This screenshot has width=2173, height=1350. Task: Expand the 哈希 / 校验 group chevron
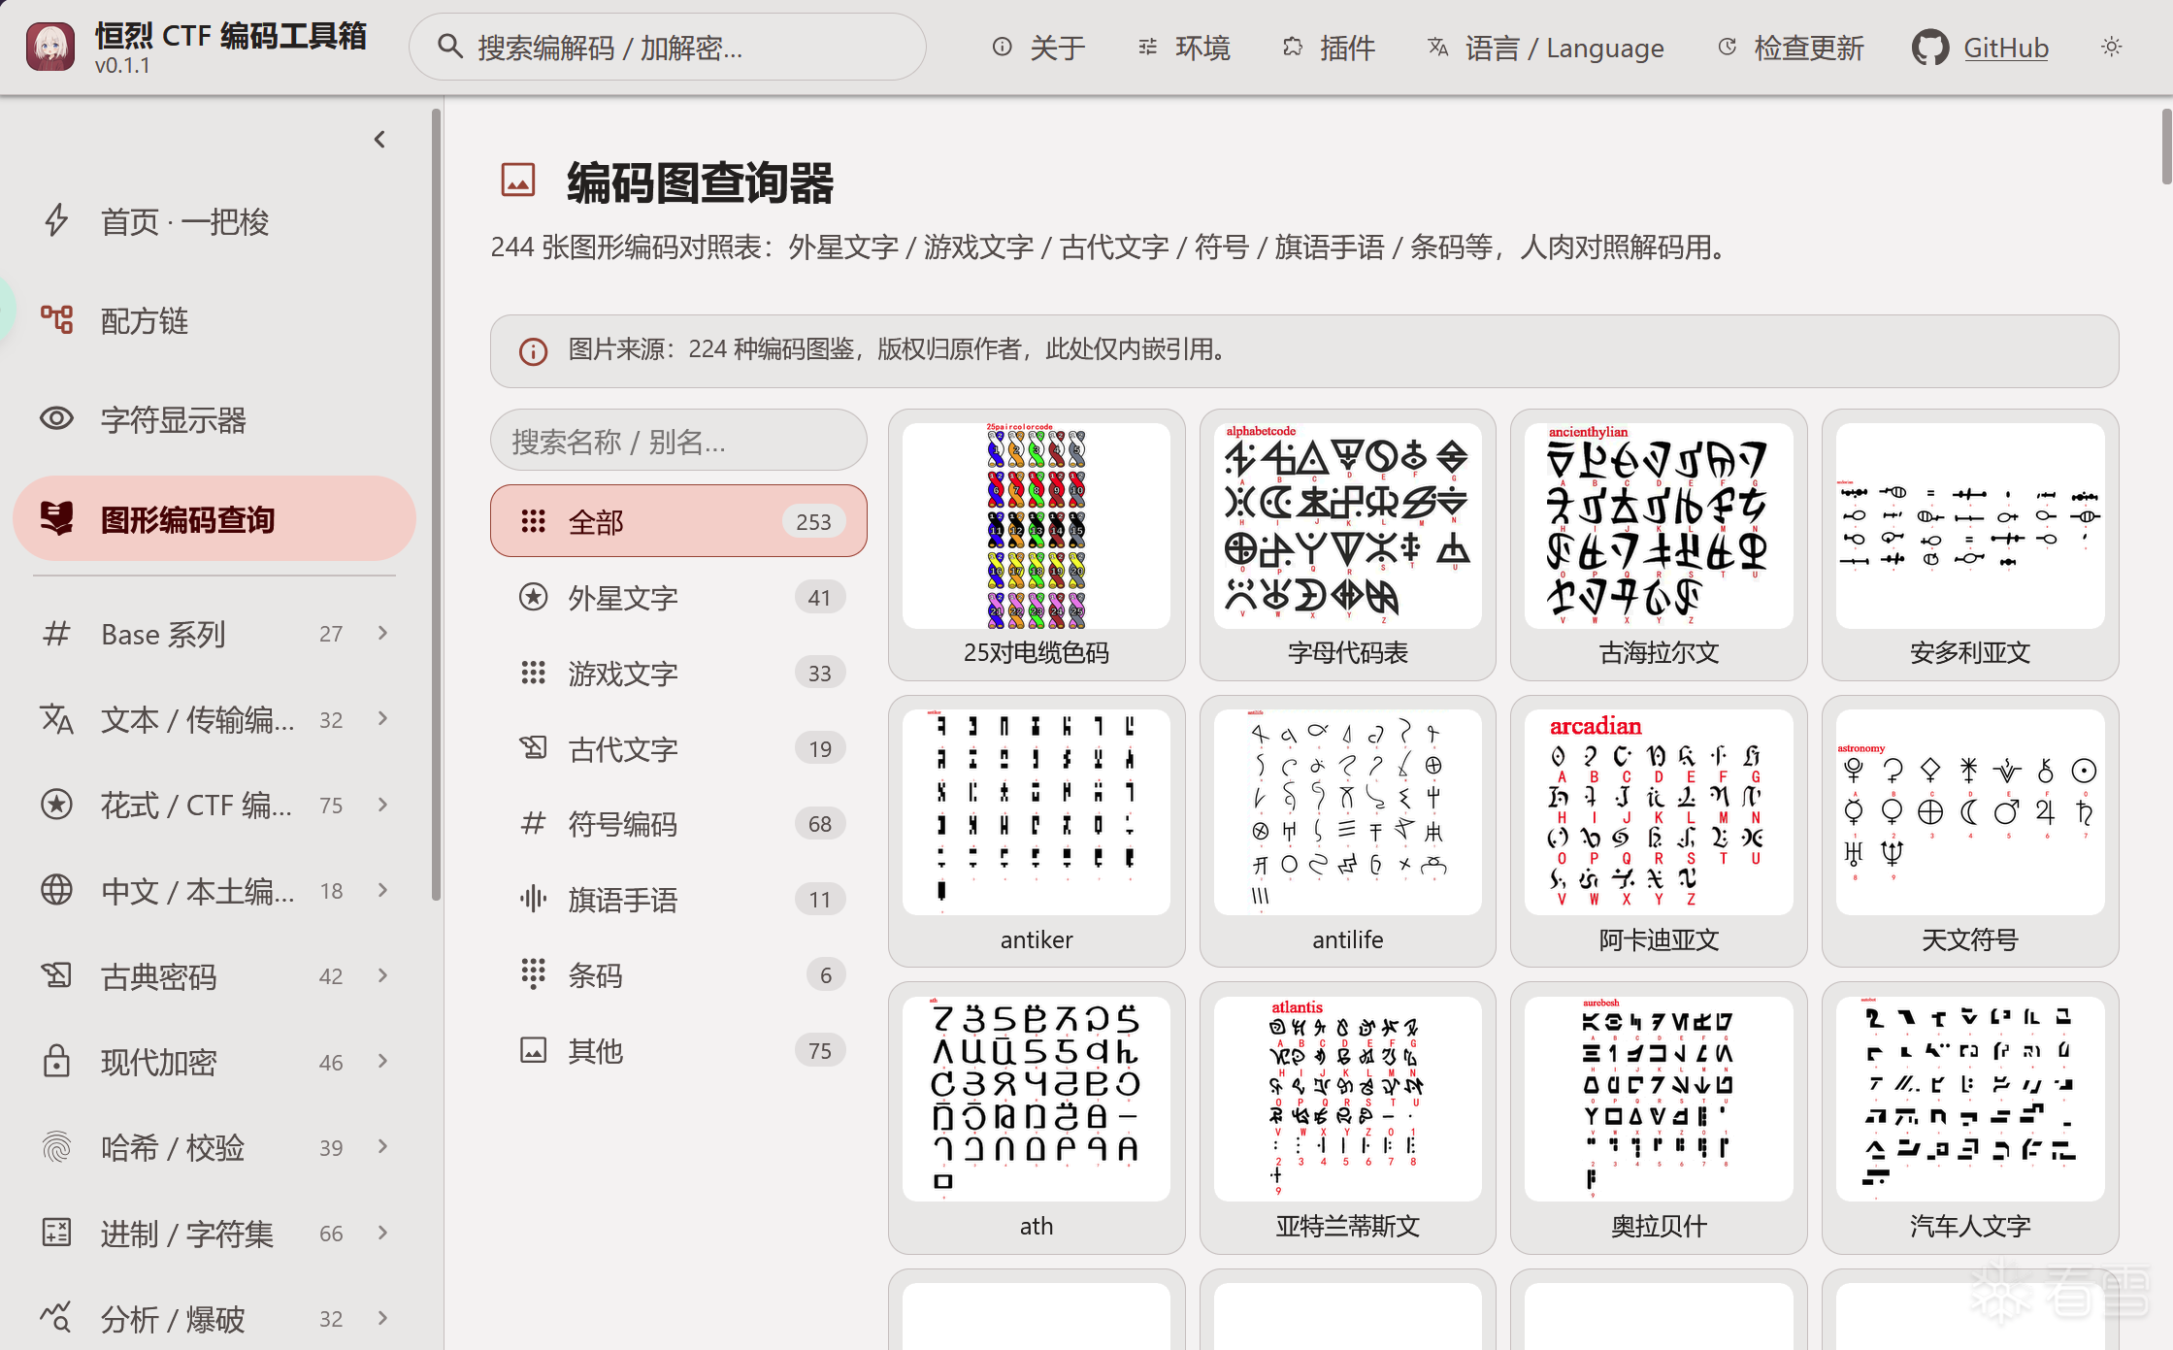382,1147
